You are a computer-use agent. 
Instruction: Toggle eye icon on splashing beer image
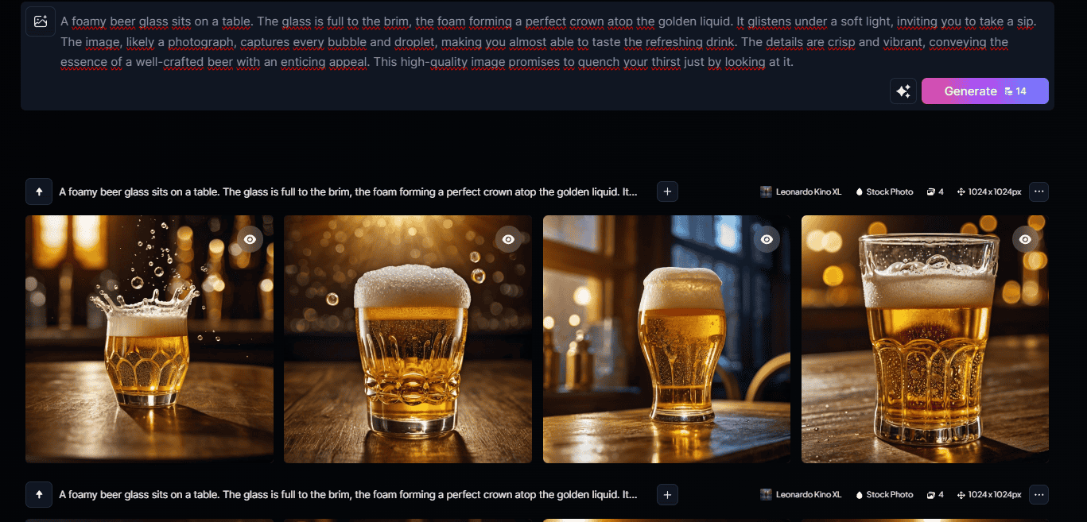(250, 239)
